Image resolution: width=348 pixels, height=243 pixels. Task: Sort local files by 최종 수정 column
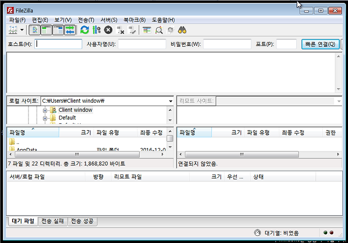click(152, 133)
